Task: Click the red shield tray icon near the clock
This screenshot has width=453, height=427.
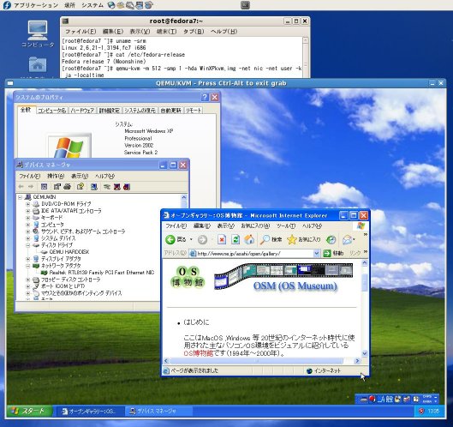Action: [x=421, y=411]
